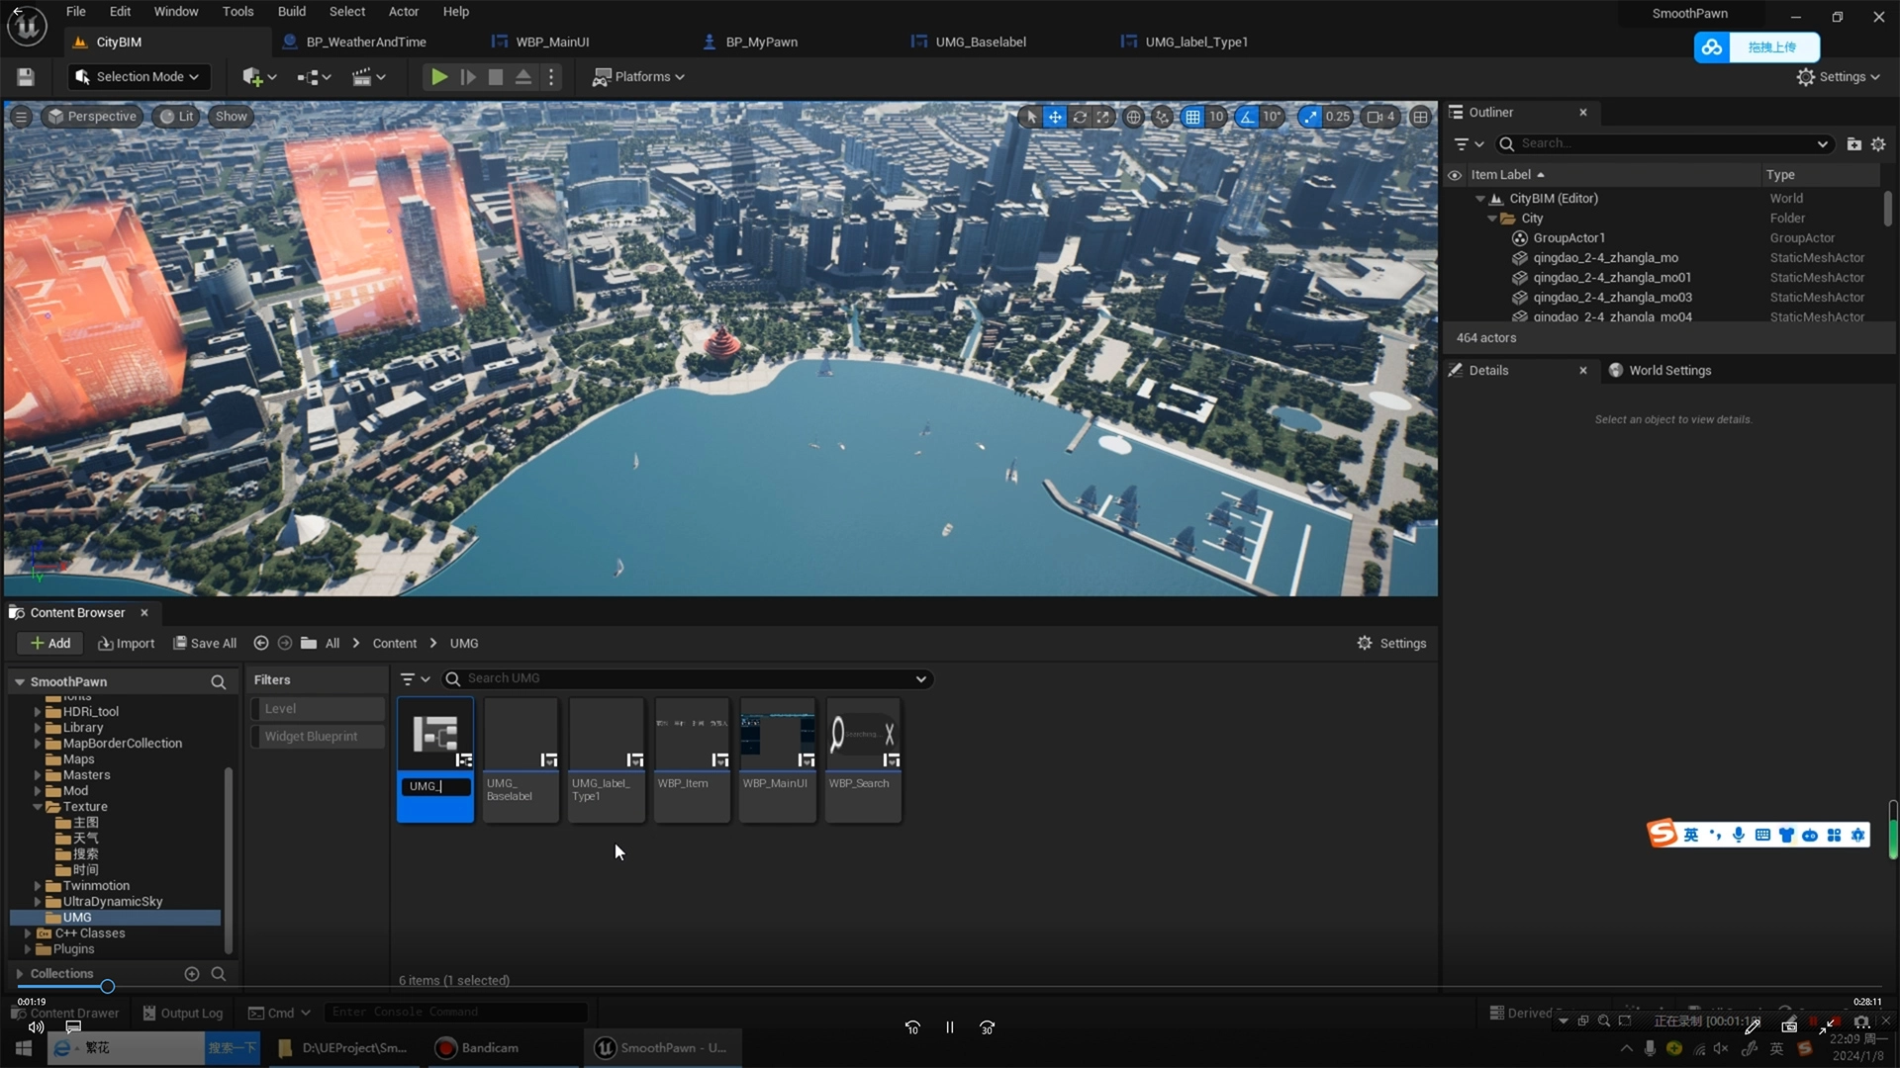Click add collection plus icon
This screenshot has height=1068, width=1900.
pos(192,974)
